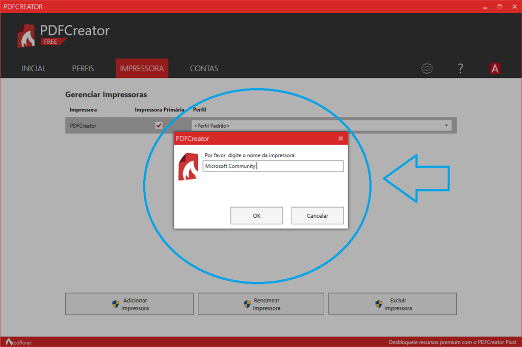Open the CONTAS tab
522x347 pixels.
(x=204, y=69)
